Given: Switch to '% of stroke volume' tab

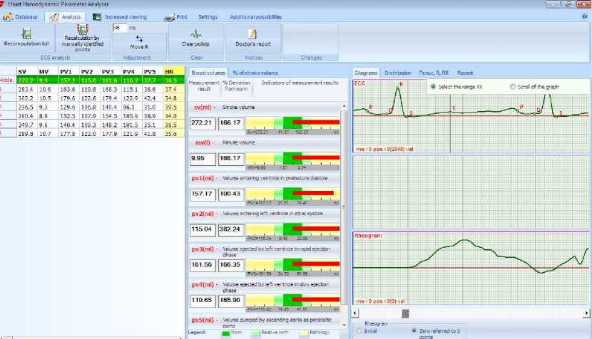Looking at the screenshot, I should [255, 73].
